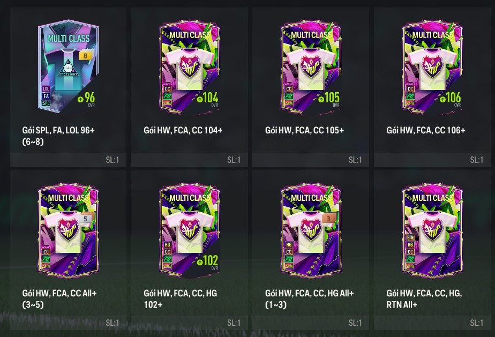Open the Multi Class 106 OVR pack
495x337 pixels.
pos(432,87)
